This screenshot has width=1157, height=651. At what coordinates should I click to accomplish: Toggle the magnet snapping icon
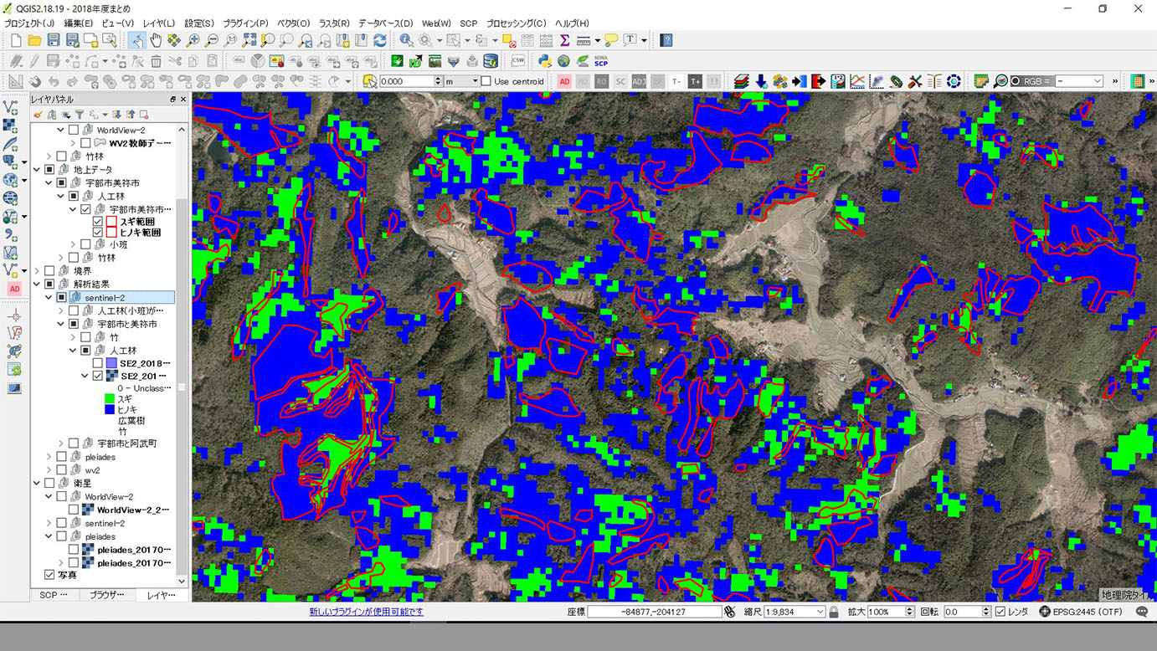35,81
